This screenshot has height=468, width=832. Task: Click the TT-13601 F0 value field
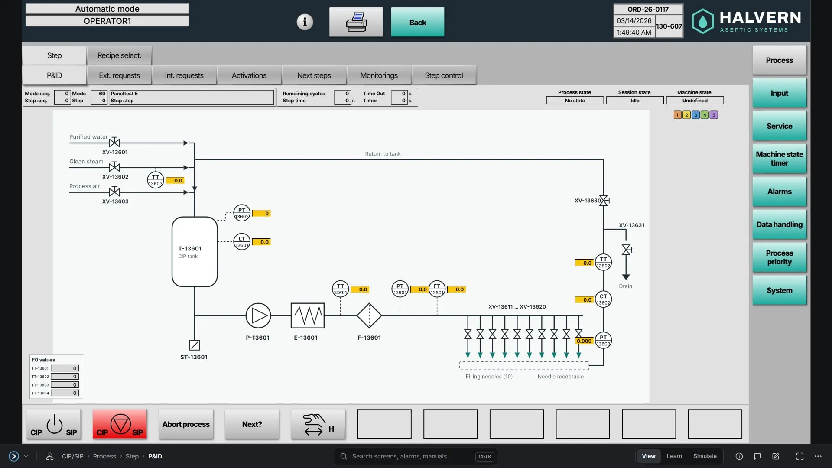(x=65, y=368)
